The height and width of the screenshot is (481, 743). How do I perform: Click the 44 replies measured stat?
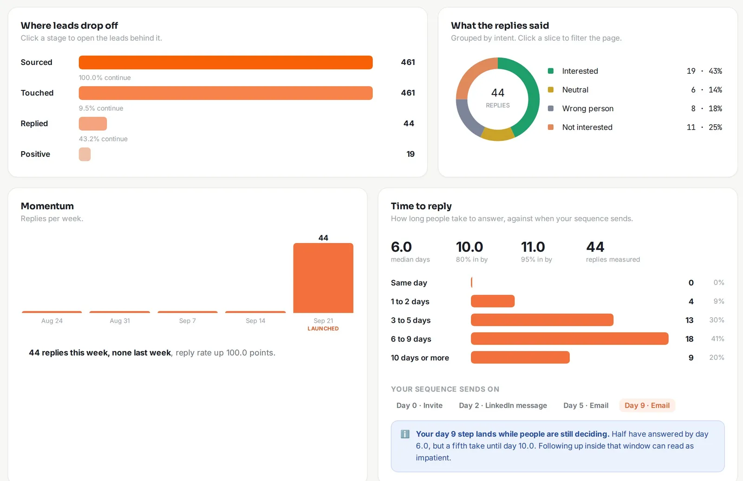(613, 251)
